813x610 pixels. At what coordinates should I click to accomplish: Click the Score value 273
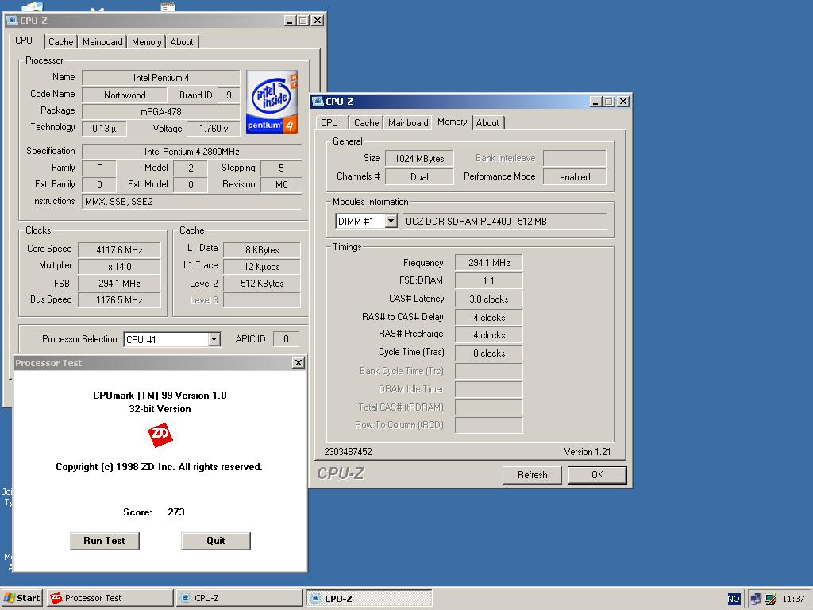click(x=176, y=512)
